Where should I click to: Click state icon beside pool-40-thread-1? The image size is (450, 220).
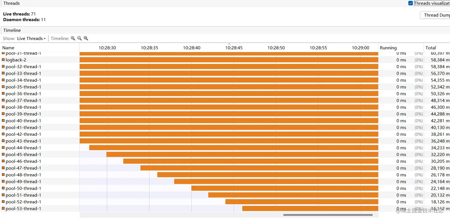3,121
